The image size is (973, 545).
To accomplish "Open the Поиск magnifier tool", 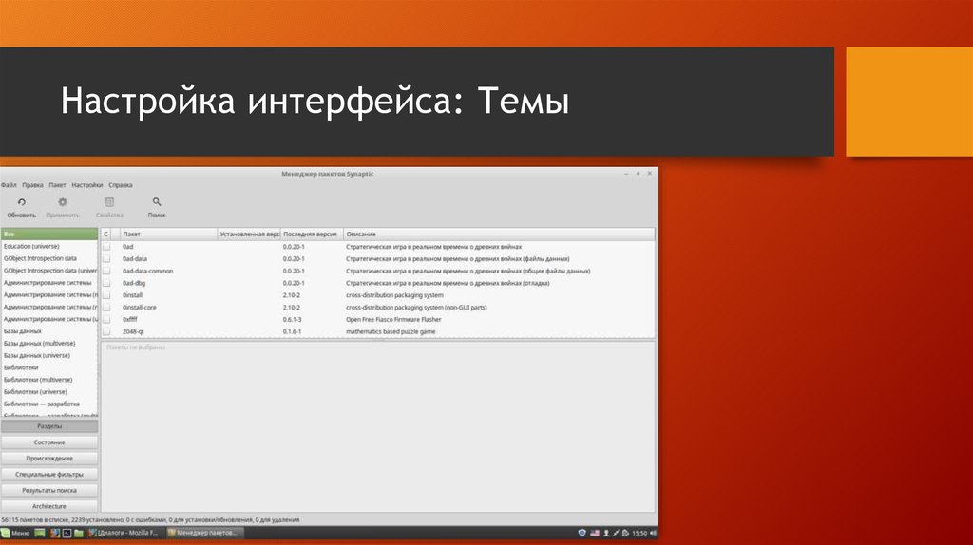I will [157, 202].
